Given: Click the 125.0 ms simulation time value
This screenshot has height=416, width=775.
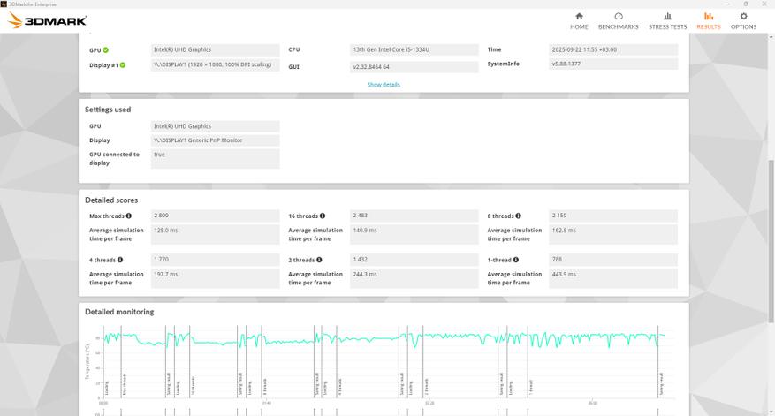Looking at the screenshot, I should tap(215, 234).
